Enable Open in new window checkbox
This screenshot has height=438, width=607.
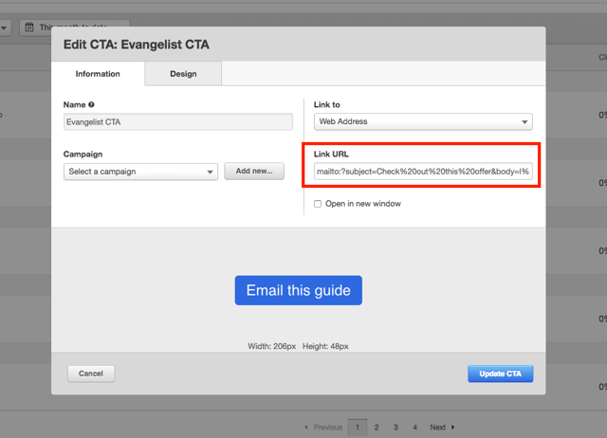(318, 204)
